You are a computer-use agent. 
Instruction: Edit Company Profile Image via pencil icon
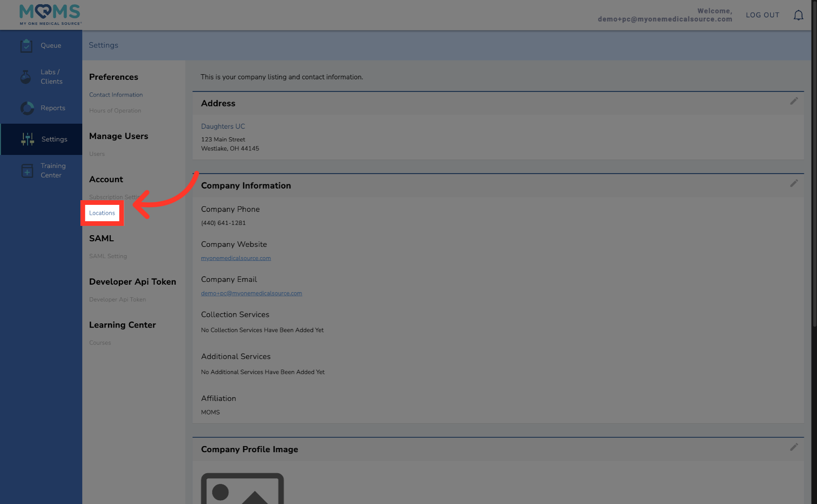point(794,447)
